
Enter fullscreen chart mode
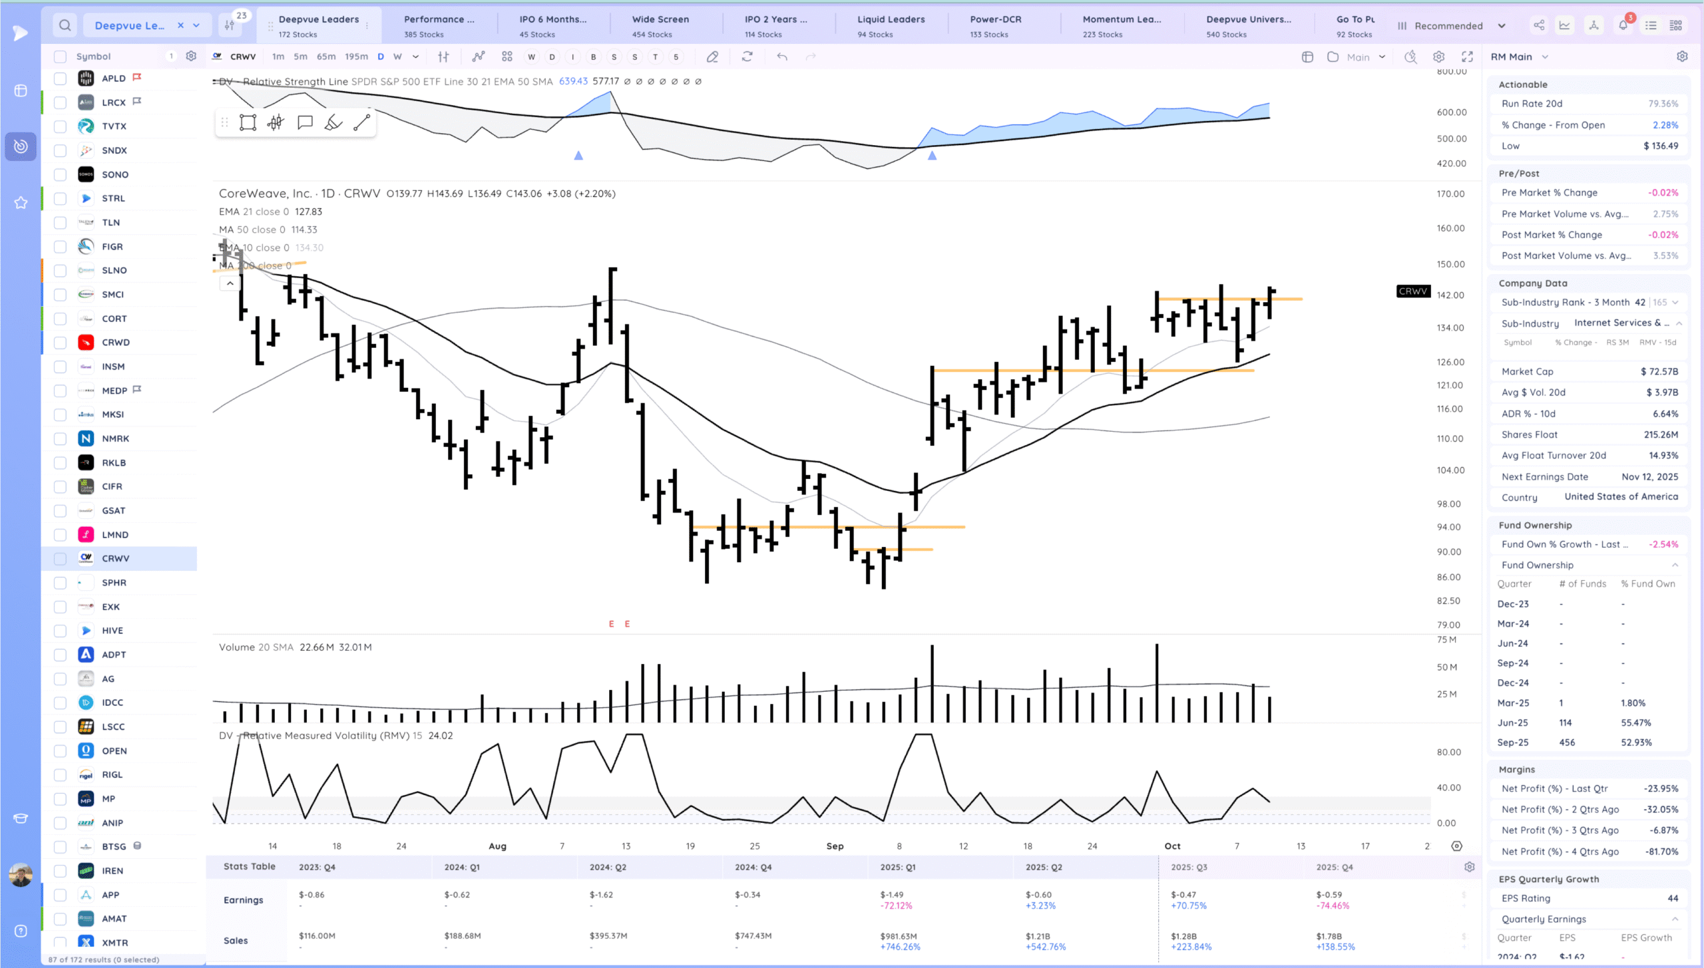[1467, 57]
